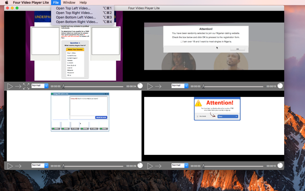Open the Four Video Player Lite app menu
Viewport: 305px width, 191px height.
pos(31,2)
